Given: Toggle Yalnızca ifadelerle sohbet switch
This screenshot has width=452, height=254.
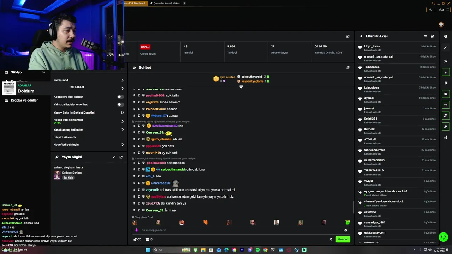Looking at the screenshot, I should 120,105.
